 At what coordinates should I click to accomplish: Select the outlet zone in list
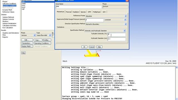(23, 4)
